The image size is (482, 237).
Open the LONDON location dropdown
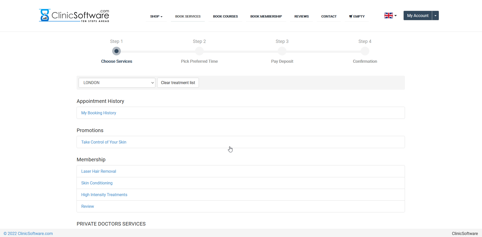tap(117, 83)
